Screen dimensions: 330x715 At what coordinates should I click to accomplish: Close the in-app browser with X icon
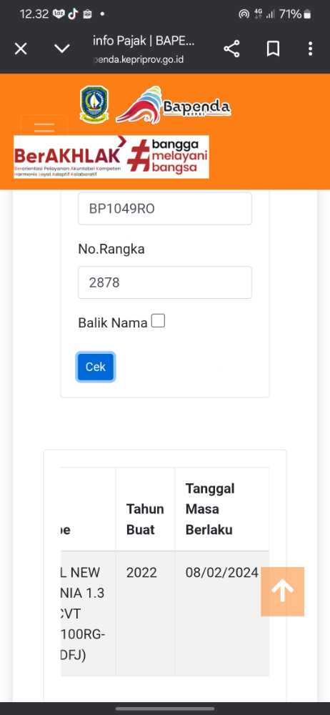pos(21,49)
